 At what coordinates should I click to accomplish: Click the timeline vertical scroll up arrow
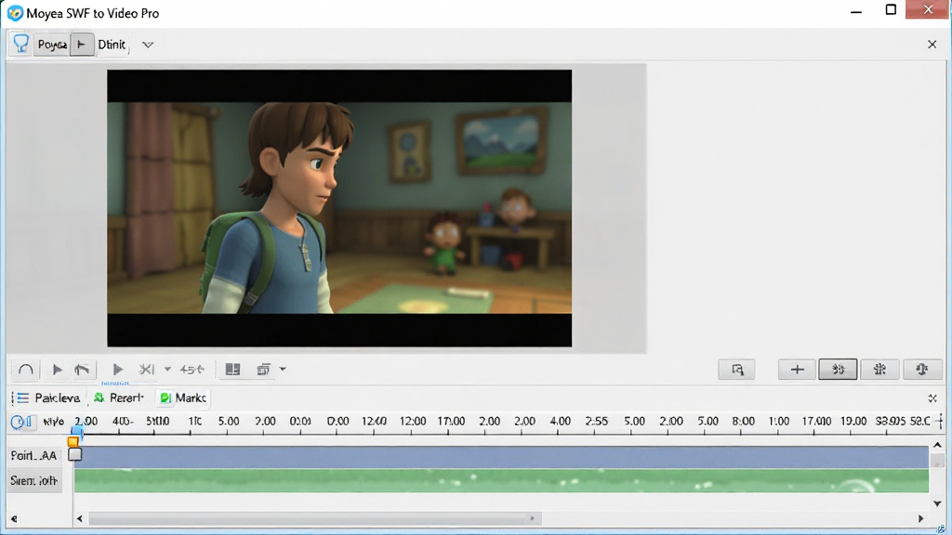point(937,445)
